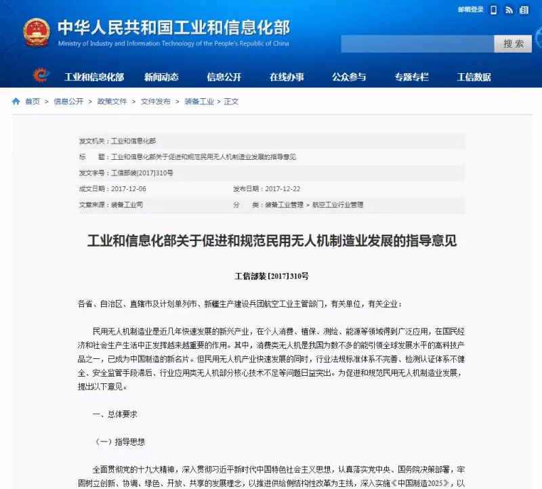This screenshot has width=542, height=489.
Task: Open the mobile version phone icon
Action: pyautogui.click(x=494, y=10)
